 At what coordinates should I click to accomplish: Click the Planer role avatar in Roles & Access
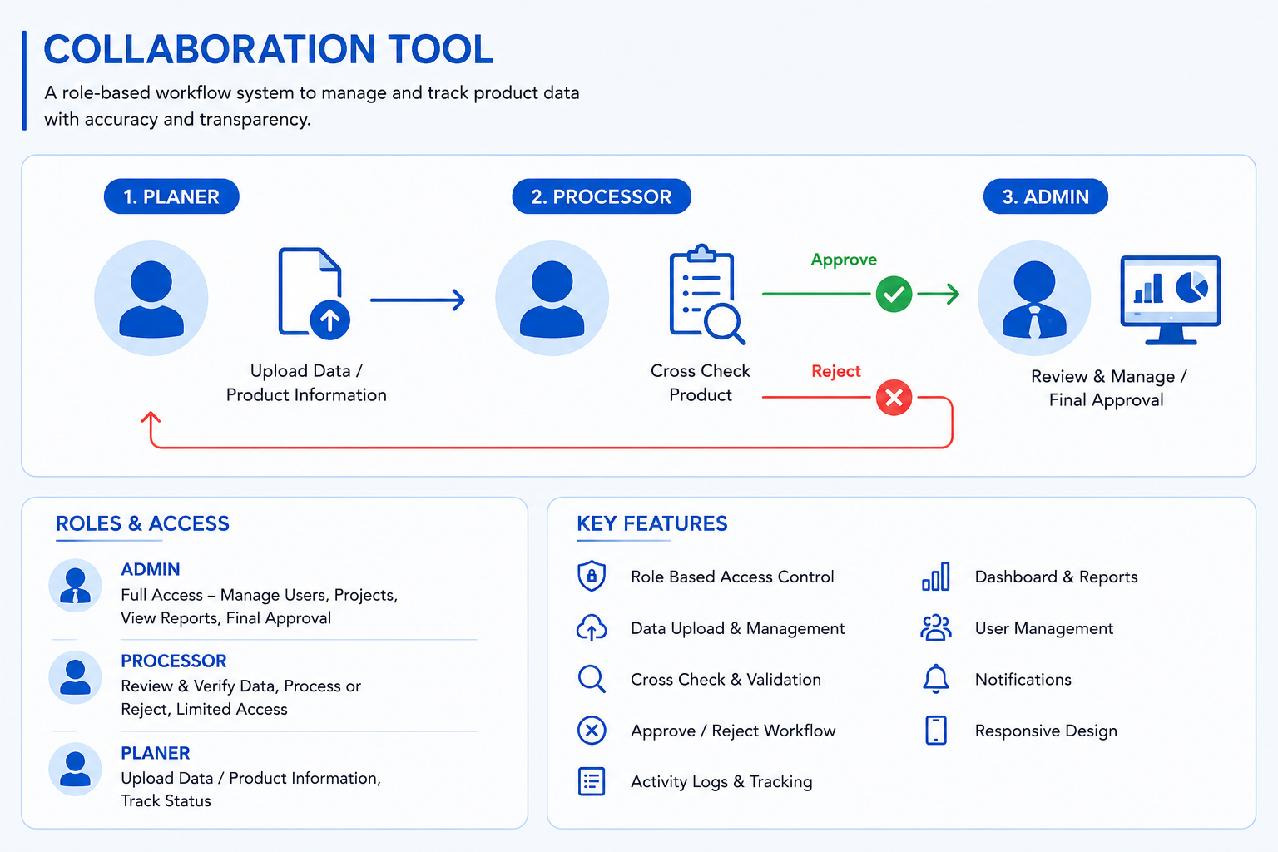tap(75, 769)
